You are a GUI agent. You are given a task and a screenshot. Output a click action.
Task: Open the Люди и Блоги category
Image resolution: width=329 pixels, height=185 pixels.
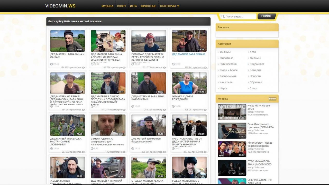(229, 70)
